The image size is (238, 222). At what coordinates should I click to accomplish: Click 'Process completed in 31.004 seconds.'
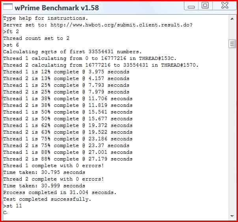coord(60,192)
